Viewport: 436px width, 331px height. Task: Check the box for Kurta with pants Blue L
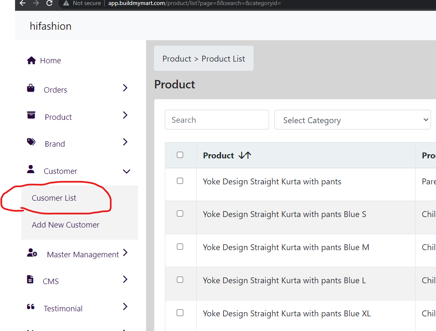(180, 280)
